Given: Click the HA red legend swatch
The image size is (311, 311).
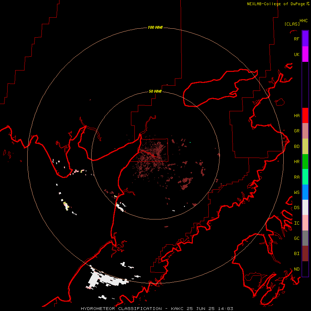Looking at the screenshot, I should click(305, 115).
